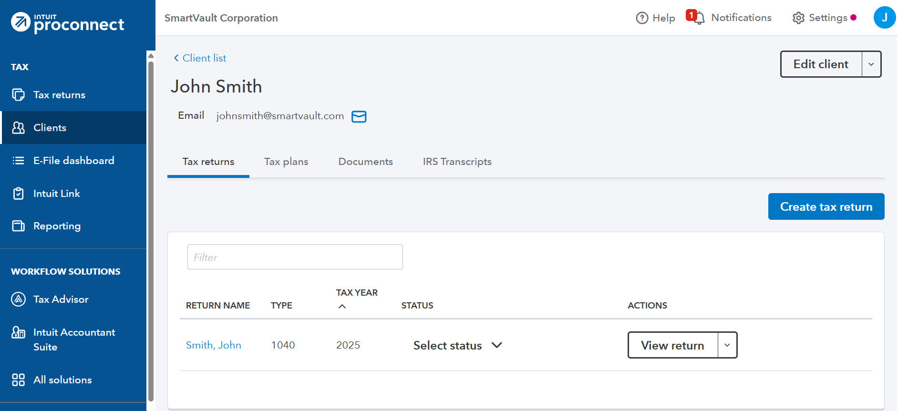Expand the View return dropdown arrow
This screenshot has width=898, height=411.
[x=727, y=345]
